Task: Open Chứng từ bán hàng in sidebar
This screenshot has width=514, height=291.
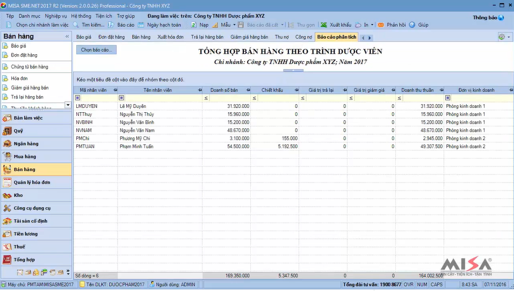Action: coord(30,67)
